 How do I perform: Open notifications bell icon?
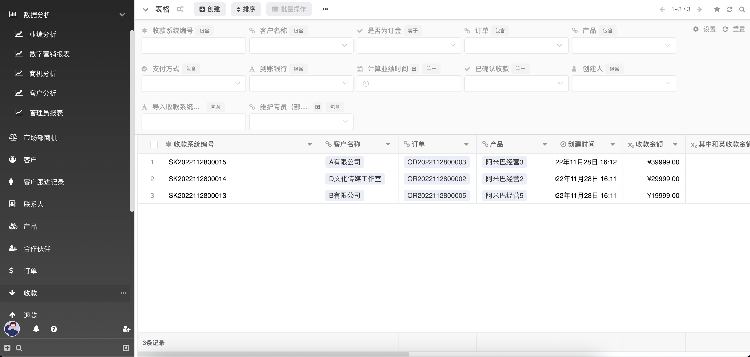coord(36,329)
